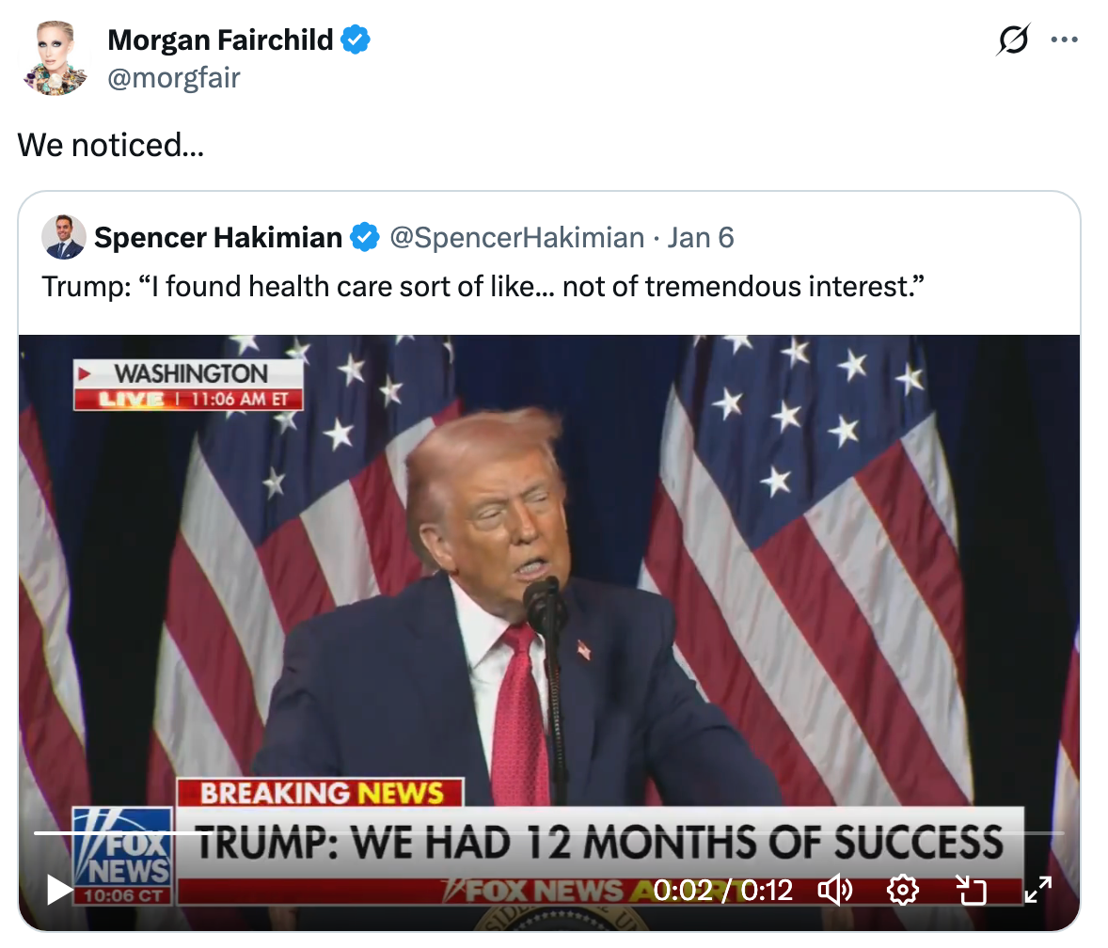Click Spencer Hakimian's verified badge
This screenshot has width=1108, height=948.
(365, 238)
